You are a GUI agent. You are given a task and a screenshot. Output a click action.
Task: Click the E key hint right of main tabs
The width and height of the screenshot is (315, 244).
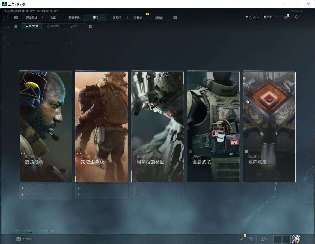[x=175, y=17]
